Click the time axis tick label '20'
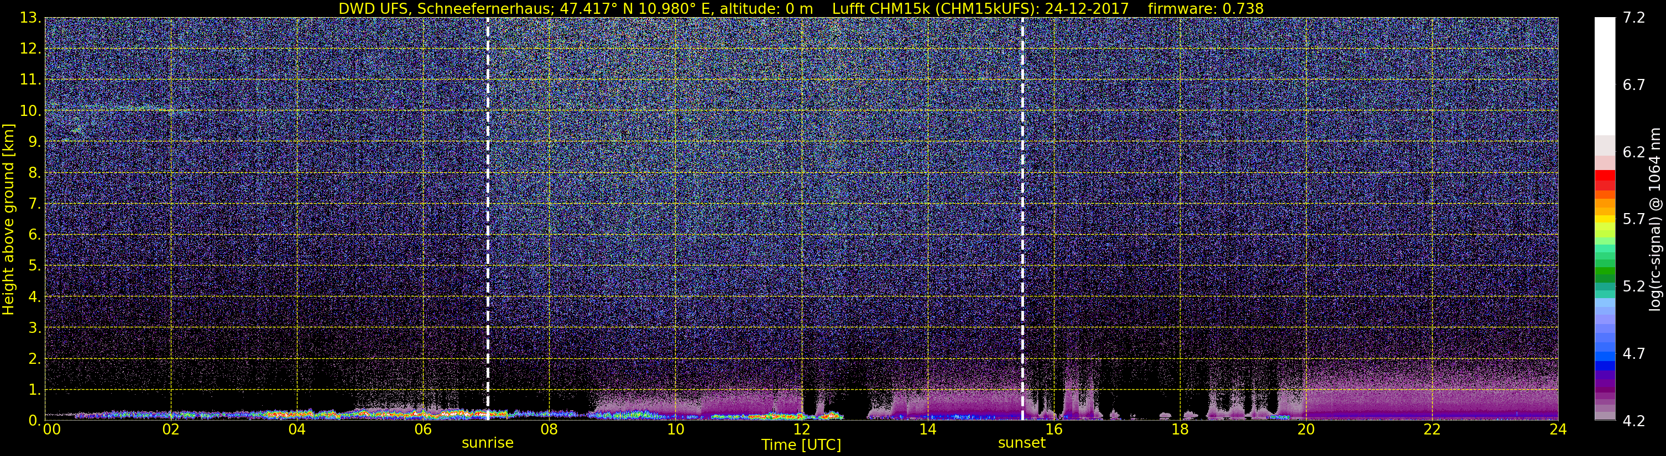Screen dimensions: 1666x456 (x=1306, y=430)
